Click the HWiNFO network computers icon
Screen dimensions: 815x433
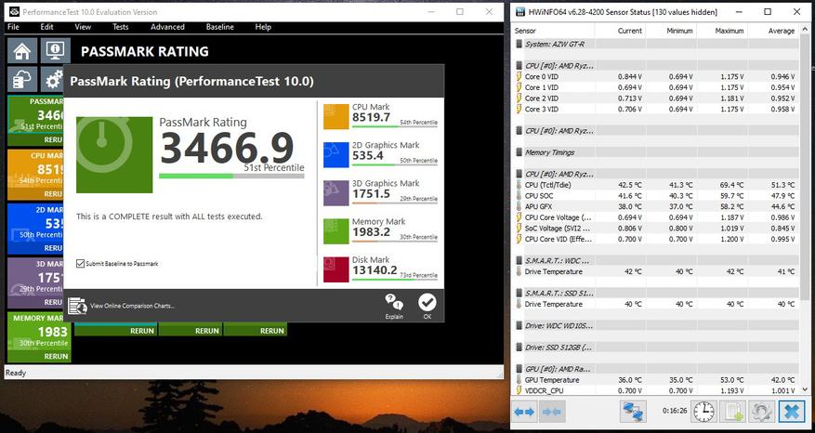pos(634,412)
